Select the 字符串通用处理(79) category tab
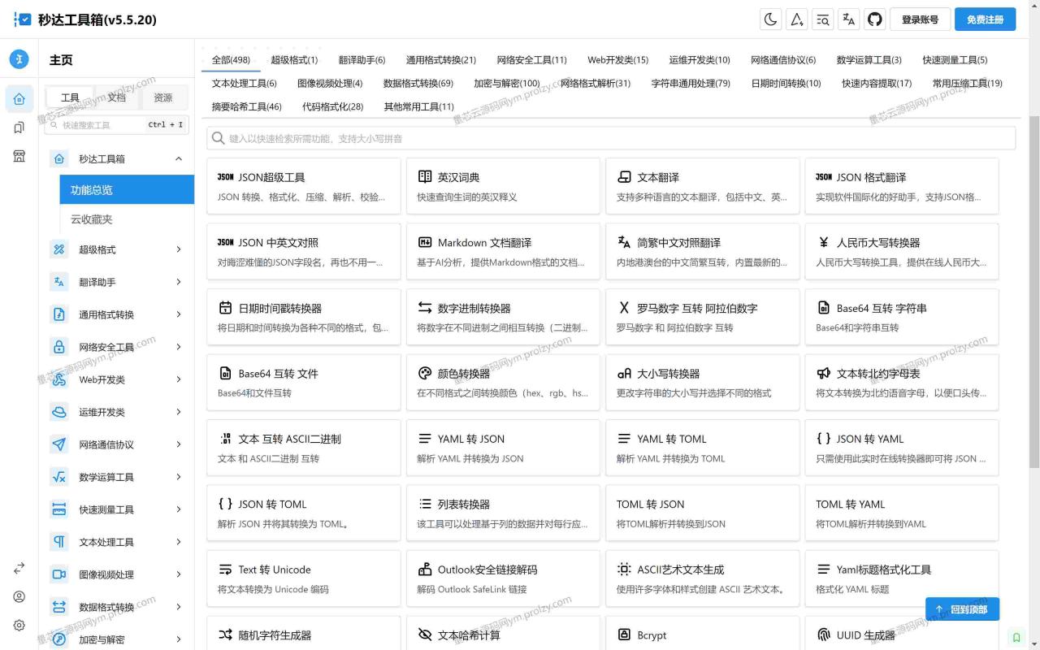 (691, 84)
